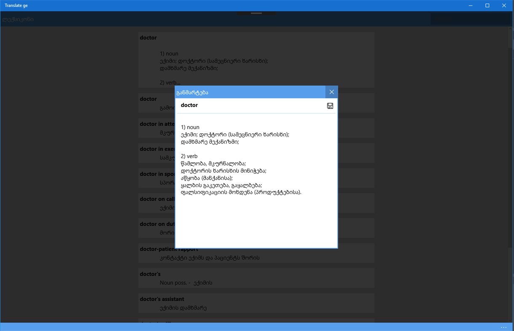514x331 pixels.
Task: Open more options with the ellipsis in the bottom bar
Action: pyautogui.click(x=503, y=327)
